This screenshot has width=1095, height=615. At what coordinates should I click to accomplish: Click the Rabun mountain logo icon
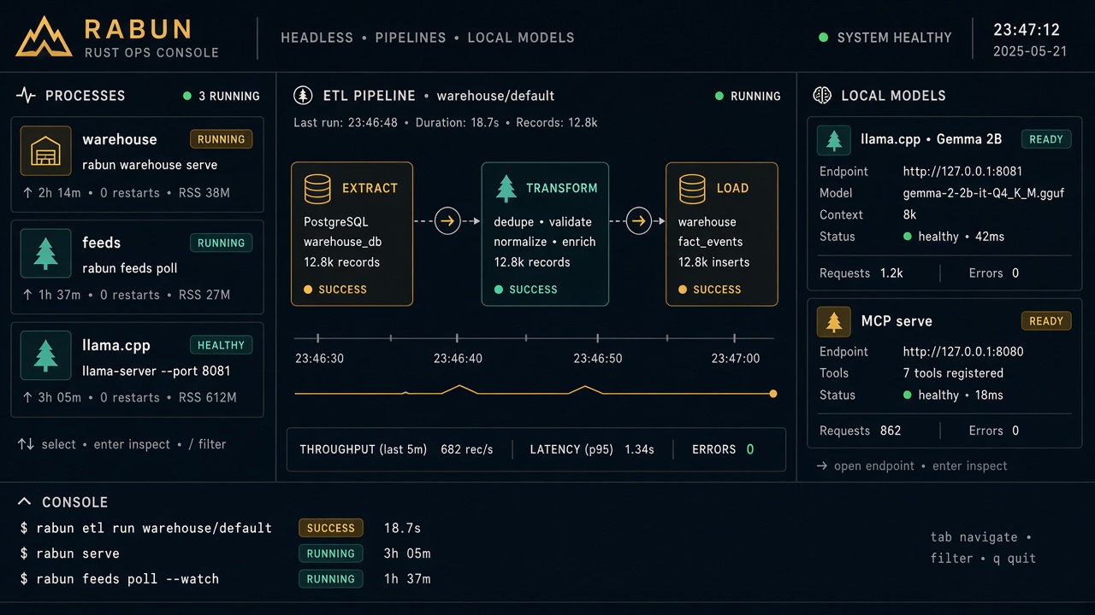tap(44, 37)
